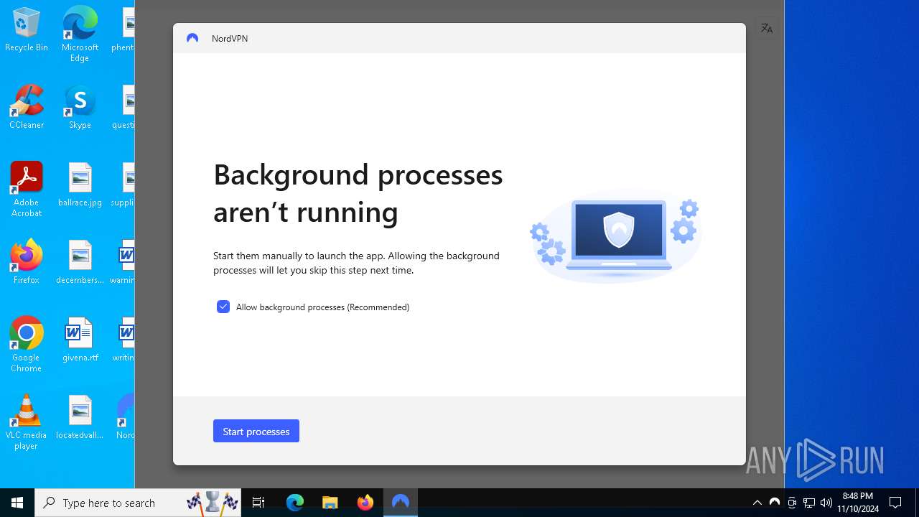Open the notification center
Image resolution: width=919 pixels, height=517 pixels.
tap(895, 503)
